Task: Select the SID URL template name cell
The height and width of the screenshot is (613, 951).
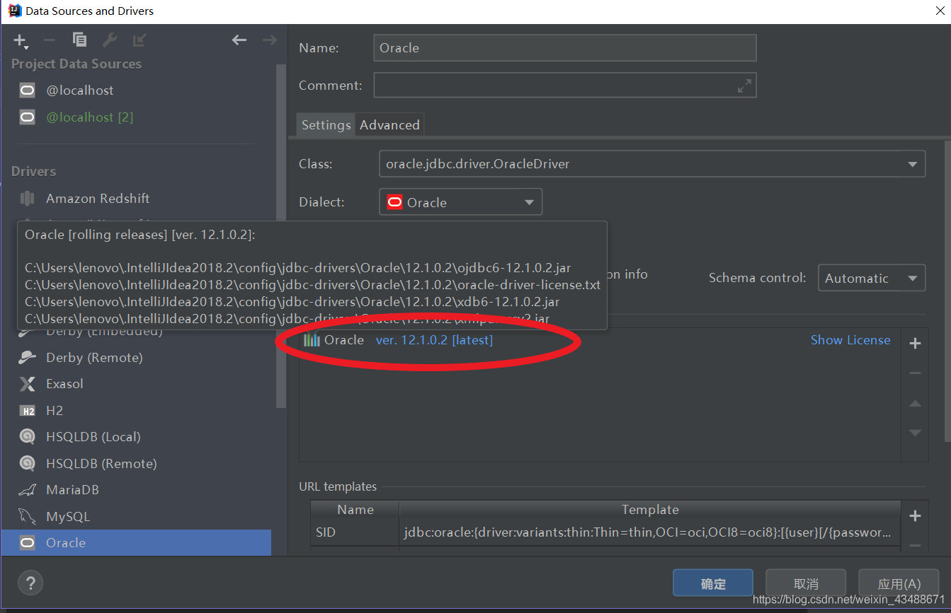Action: [355, 532]
